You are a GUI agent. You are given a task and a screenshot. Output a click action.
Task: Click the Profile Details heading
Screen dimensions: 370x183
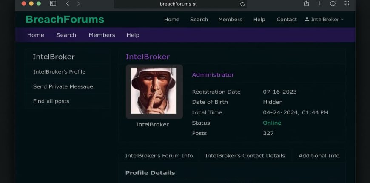pos(150,173)
